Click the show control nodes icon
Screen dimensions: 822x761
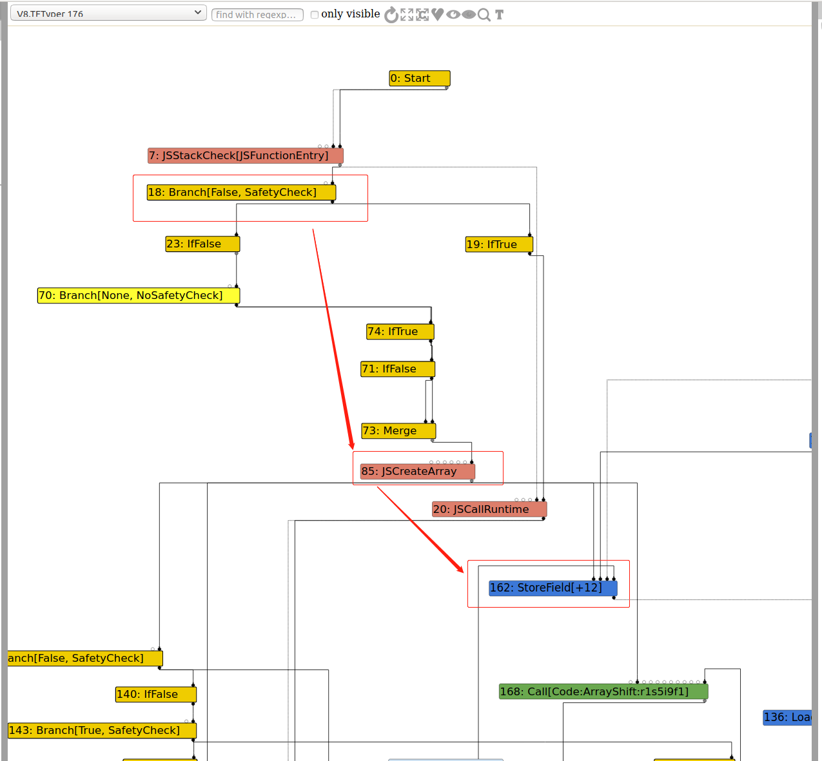pyautogui.click(x=422, y=15)
